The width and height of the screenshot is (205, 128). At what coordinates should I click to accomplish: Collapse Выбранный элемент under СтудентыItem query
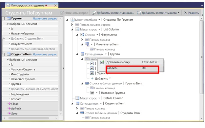pyautogui.click(x=8, y=59)
